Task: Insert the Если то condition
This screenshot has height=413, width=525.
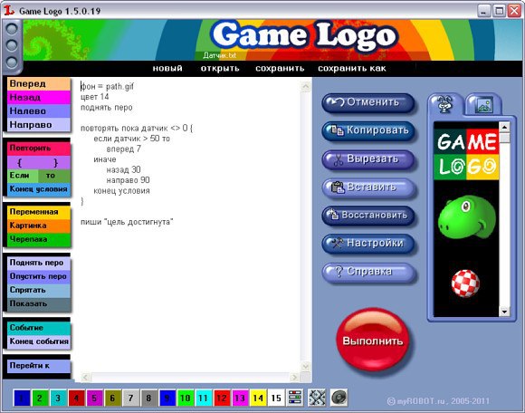Action: pyautogui.click(x=39, y=176)
